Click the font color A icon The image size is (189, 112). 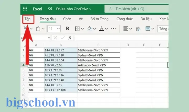coord(102,29)
